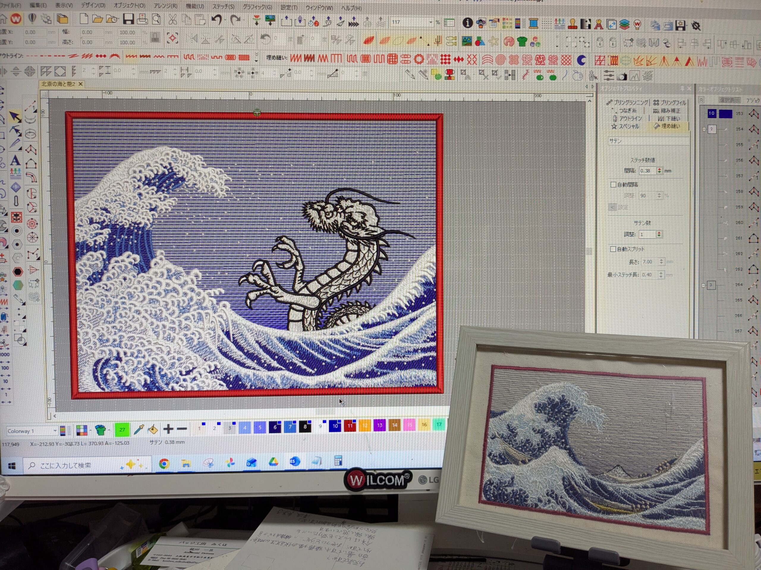Click the minus remove-color icon in palette bar

[x=182, y=429]
